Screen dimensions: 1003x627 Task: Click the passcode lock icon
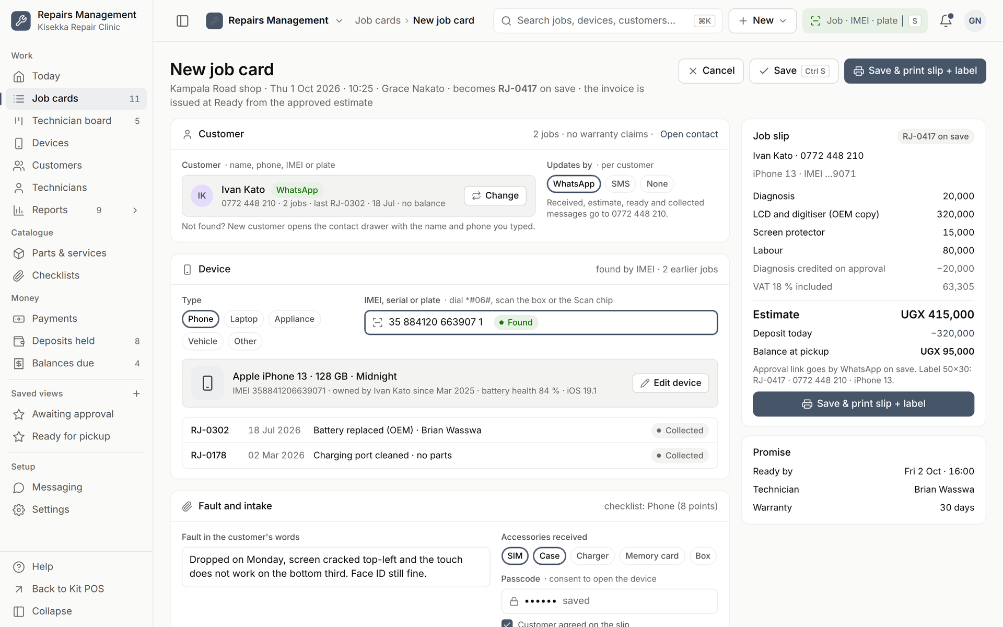[514, 601]
